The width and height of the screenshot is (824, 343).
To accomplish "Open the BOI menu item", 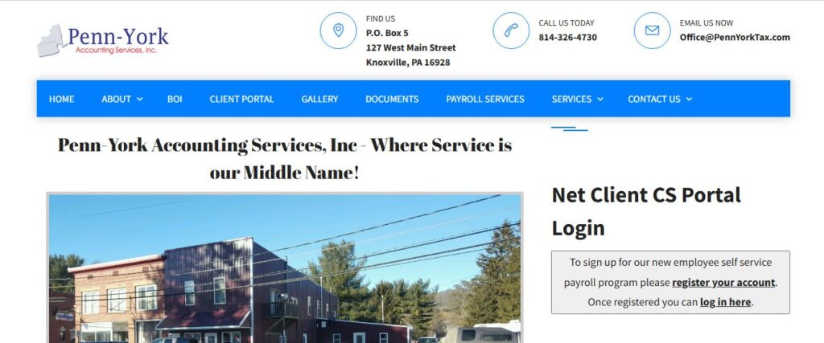I will point(175,99).
